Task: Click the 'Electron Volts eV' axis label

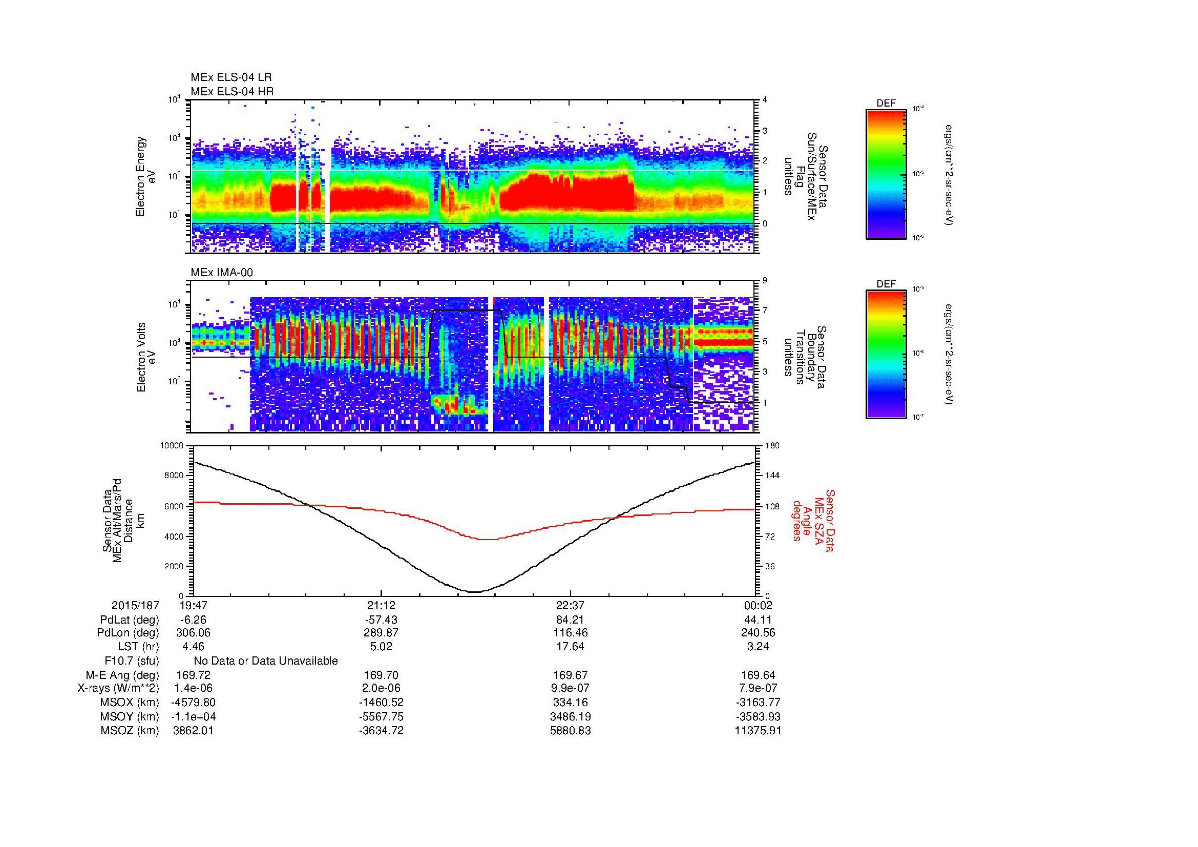Action: point(145,357)
